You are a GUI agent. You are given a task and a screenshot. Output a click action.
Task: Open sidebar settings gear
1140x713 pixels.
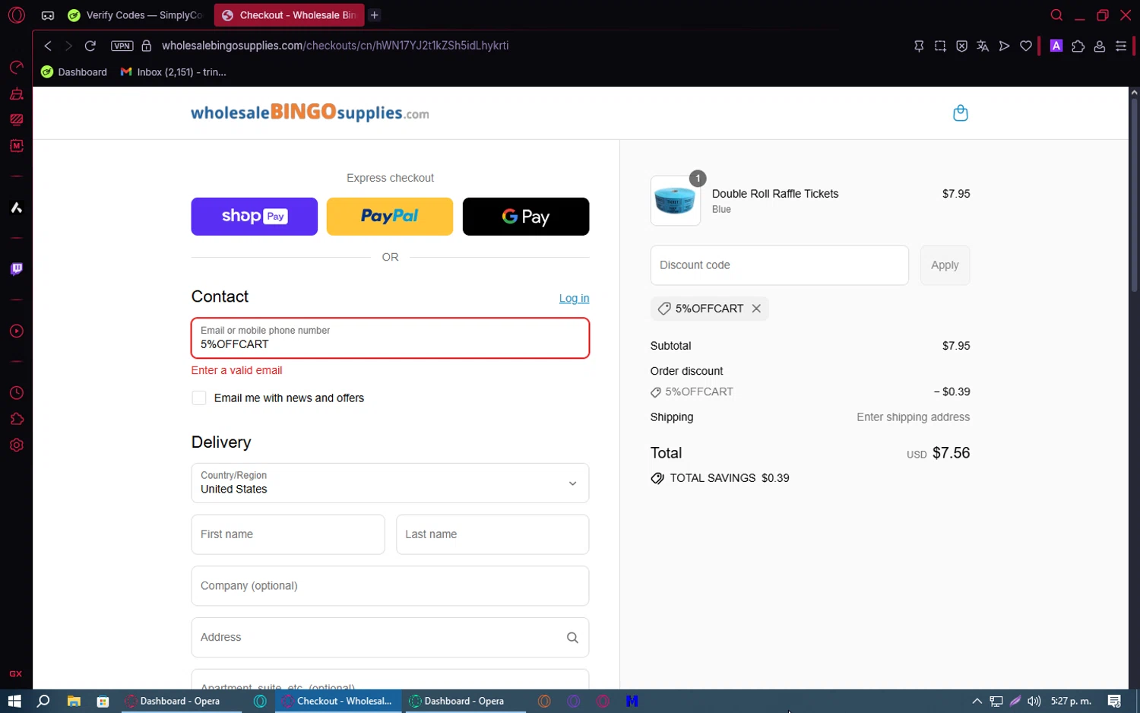[x=16, y=445]
